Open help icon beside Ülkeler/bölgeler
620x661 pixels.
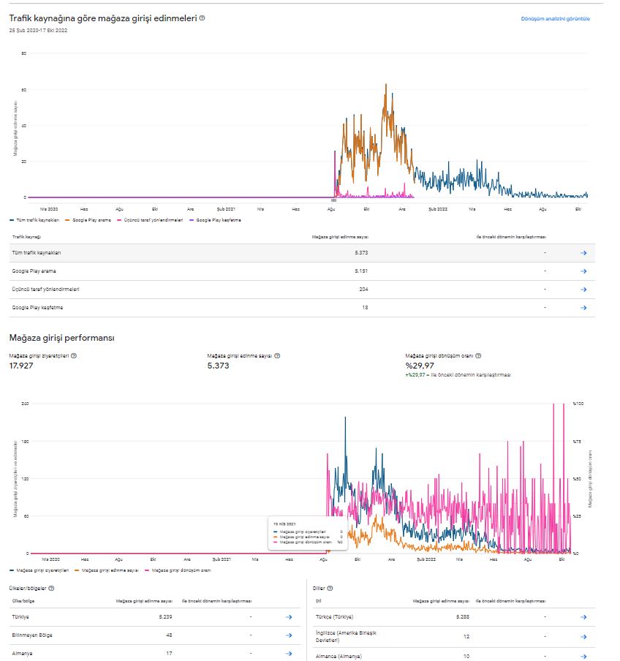pos(51,588)
